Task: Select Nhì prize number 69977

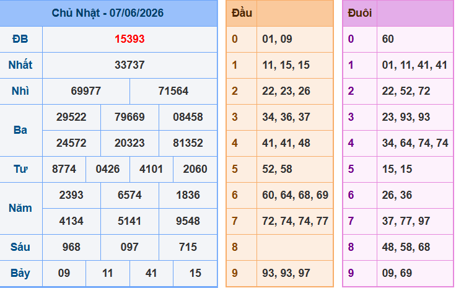Action: click(85, 91)
